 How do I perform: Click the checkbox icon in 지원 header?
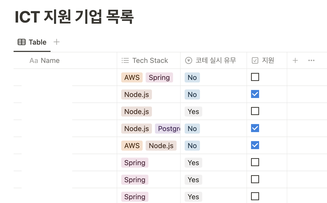coord(255,60)
